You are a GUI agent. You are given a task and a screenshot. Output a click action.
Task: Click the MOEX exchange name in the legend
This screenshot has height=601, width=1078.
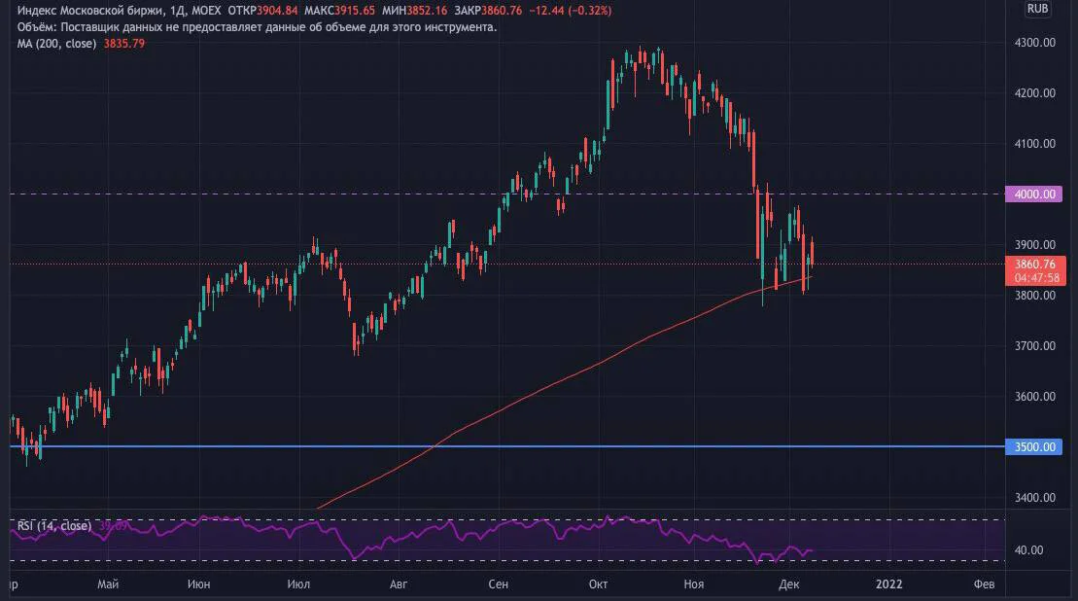point(206,11)
